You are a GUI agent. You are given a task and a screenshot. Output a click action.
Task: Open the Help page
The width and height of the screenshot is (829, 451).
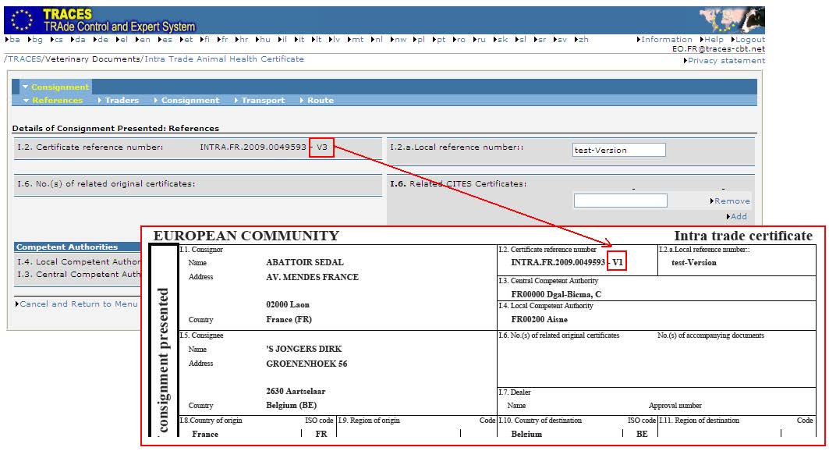tap(711, 40)
